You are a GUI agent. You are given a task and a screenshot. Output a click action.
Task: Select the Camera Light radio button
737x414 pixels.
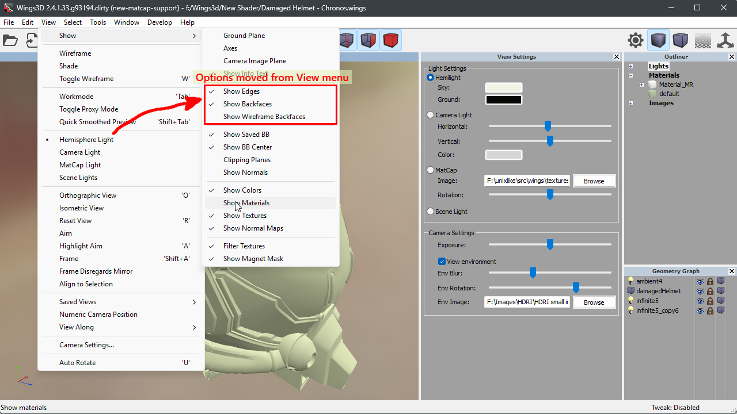coord(430,115)
